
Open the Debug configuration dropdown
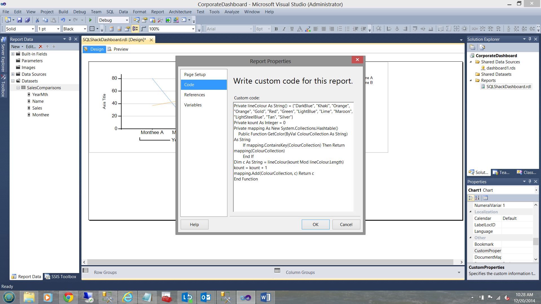127,20
